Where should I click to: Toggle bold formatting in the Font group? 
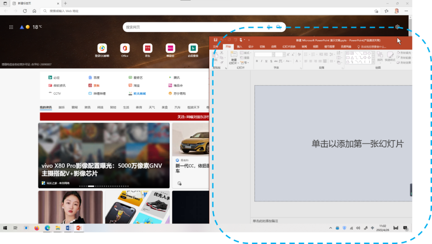pos(256,60)
